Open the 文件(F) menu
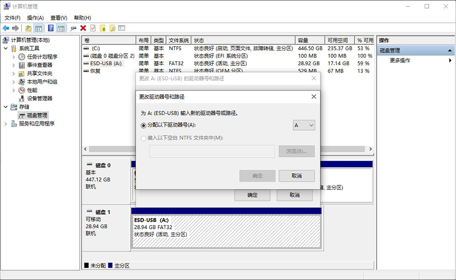456x280 pixels. pos(12,18)
